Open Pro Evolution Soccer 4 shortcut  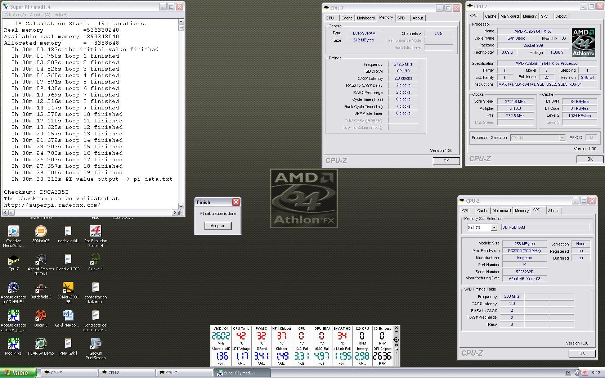click(x=95, y=236)
